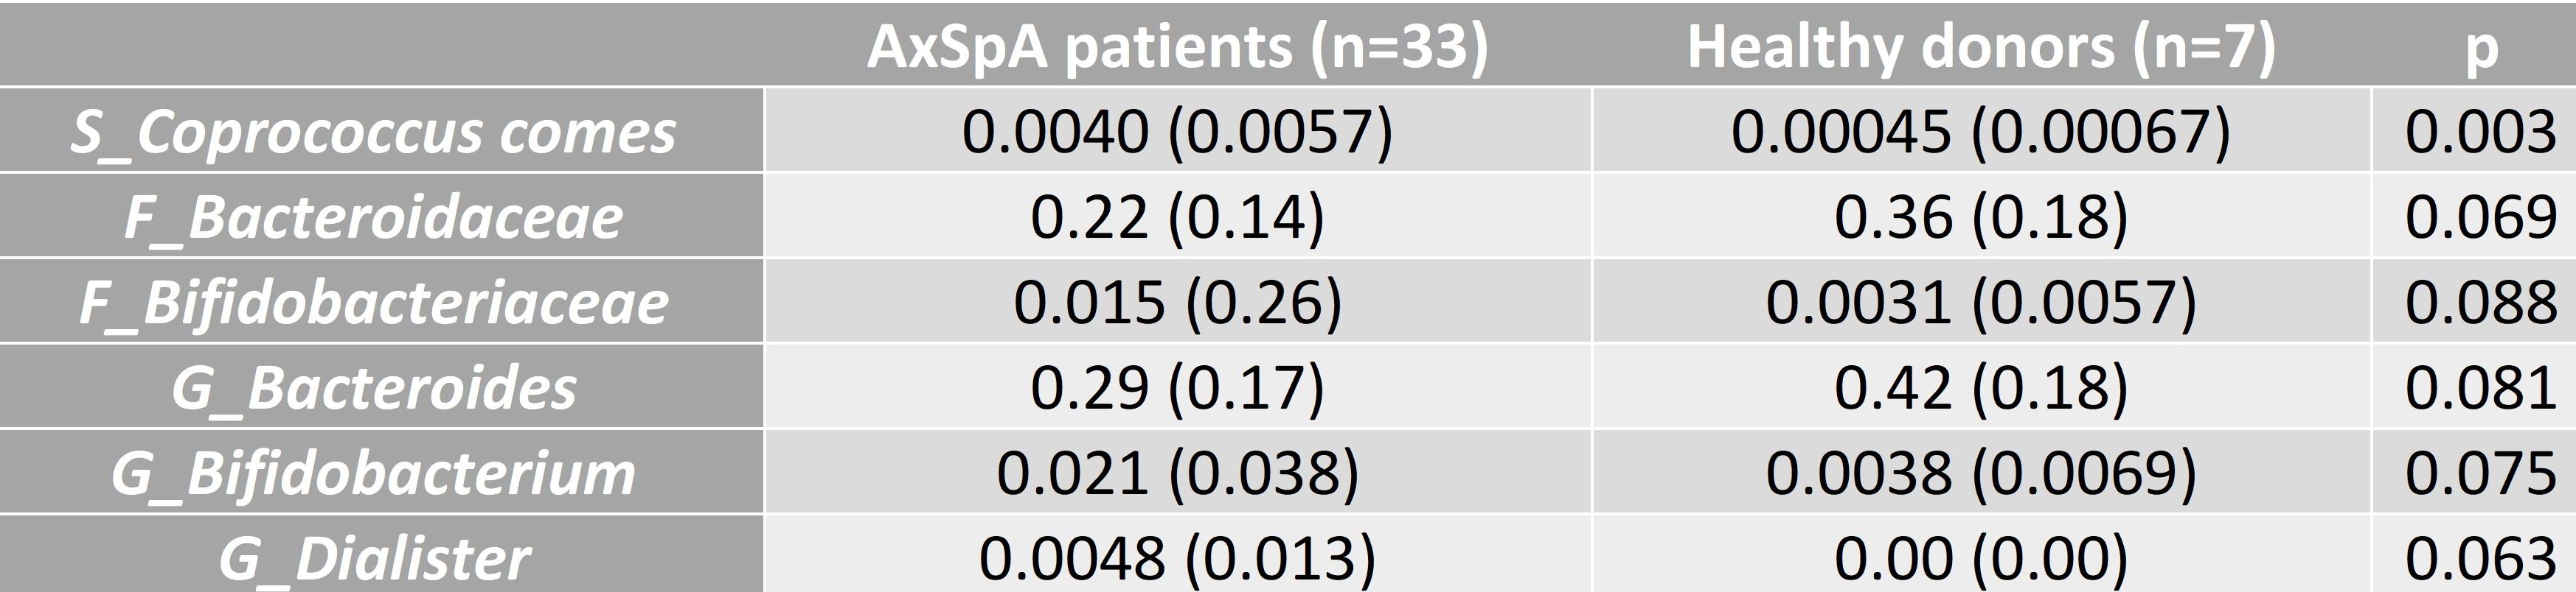
Task: Click the AxSpA patients (n=33) column header
Action: tap(1177, 46)
